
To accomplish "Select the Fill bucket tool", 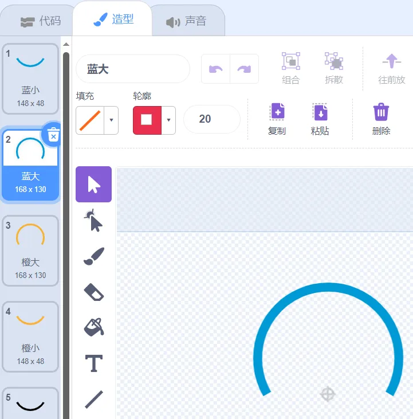I will click(94, 327).
